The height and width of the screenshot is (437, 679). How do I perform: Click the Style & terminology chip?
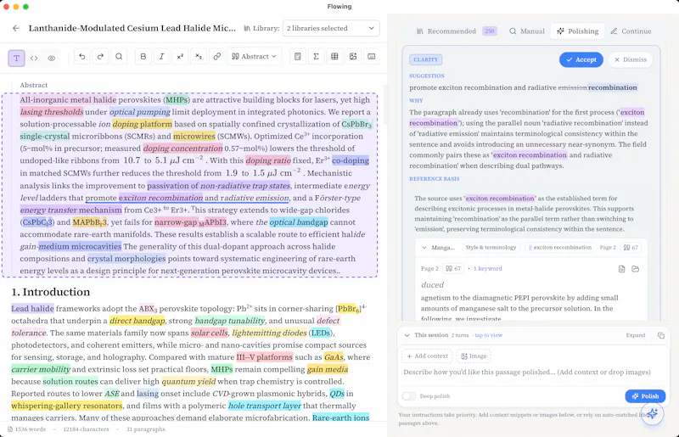coord(491,247)
